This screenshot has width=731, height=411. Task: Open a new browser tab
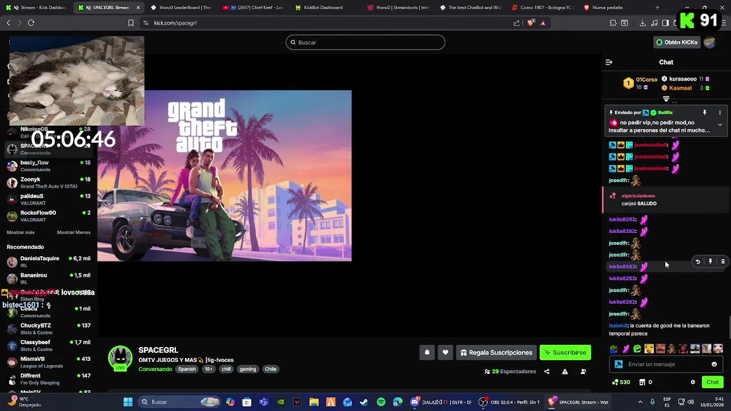(657, 7)
